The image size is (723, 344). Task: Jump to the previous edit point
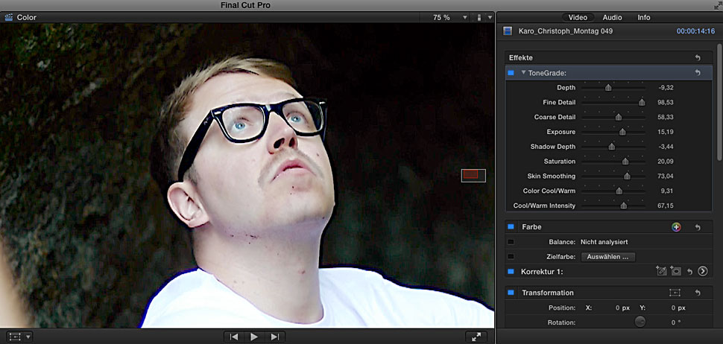(x=234, y=337)
